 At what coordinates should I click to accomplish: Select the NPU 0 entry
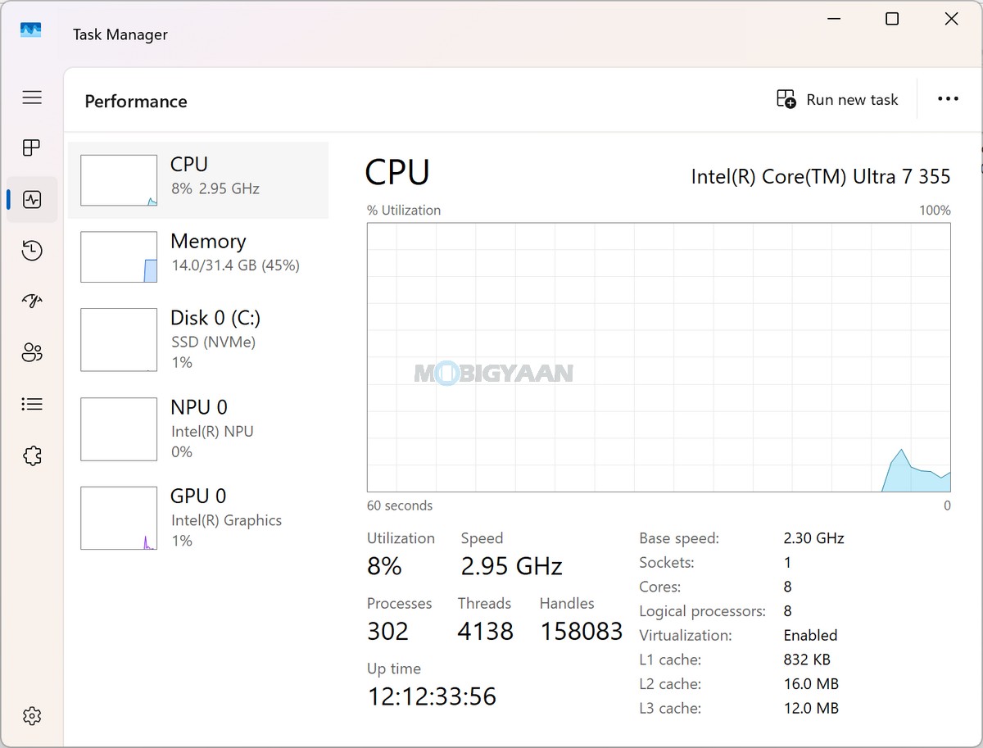198,428
